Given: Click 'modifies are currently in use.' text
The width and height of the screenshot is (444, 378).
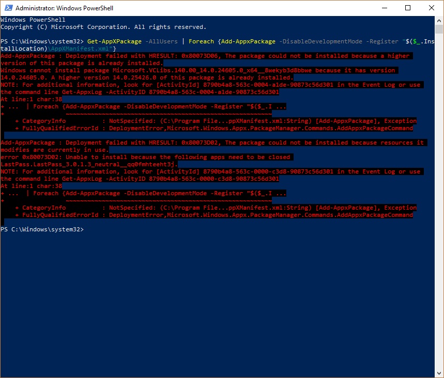Looking at the screenshot, I should click(54, 150).
